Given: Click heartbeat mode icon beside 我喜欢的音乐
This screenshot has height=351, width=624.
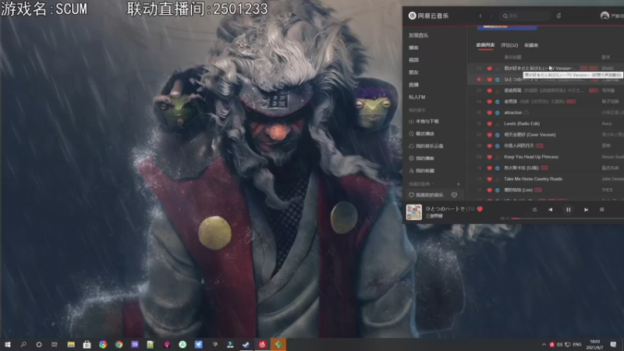Looking at the screenshot, I should pos(454,195).
